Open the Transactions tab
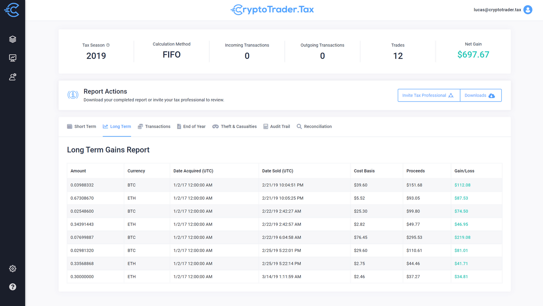The height and width of the screenshot is (306, 543). point(154,126)
